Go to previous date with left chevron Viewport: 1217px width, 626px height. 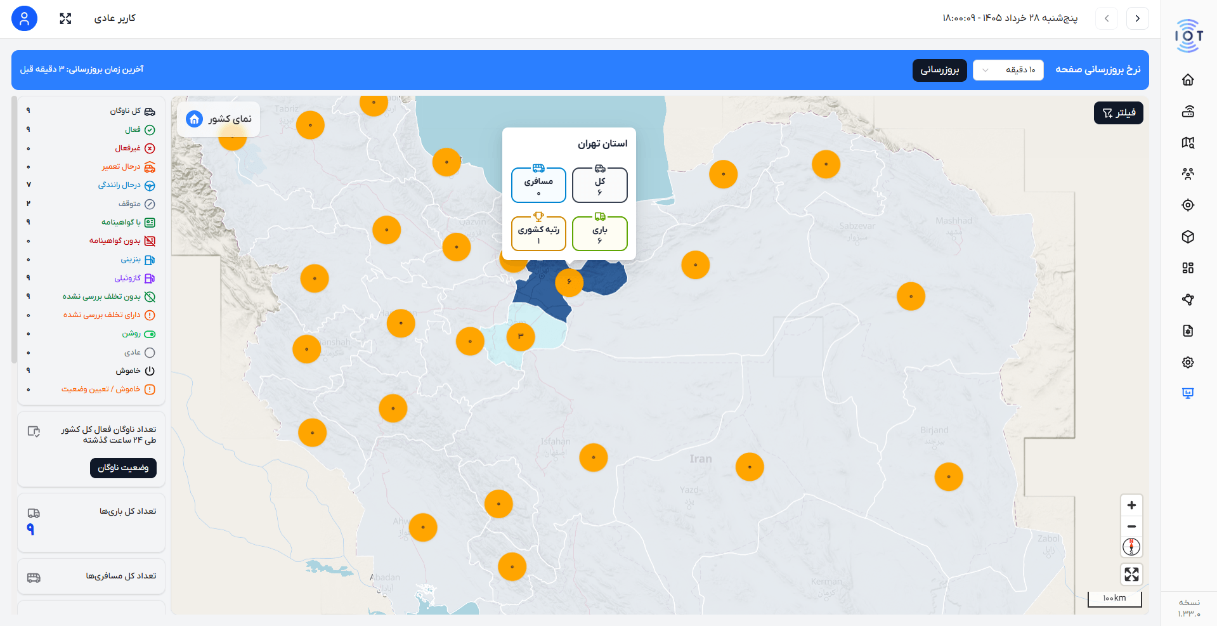point(1107,18)
